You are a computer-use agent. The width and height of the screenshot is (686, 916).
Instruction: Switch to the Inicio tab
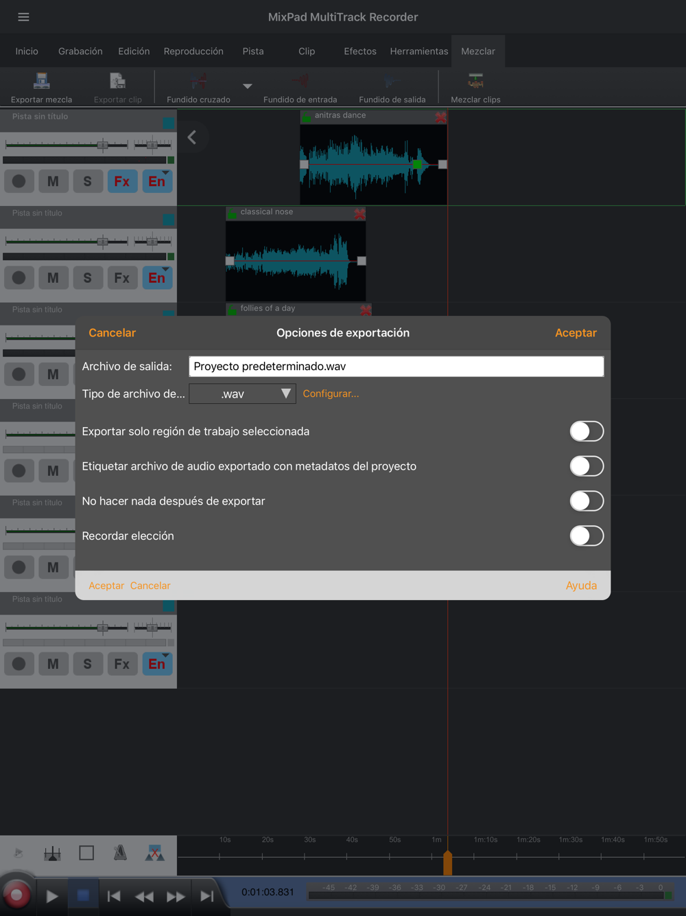(x=27, y=51)
